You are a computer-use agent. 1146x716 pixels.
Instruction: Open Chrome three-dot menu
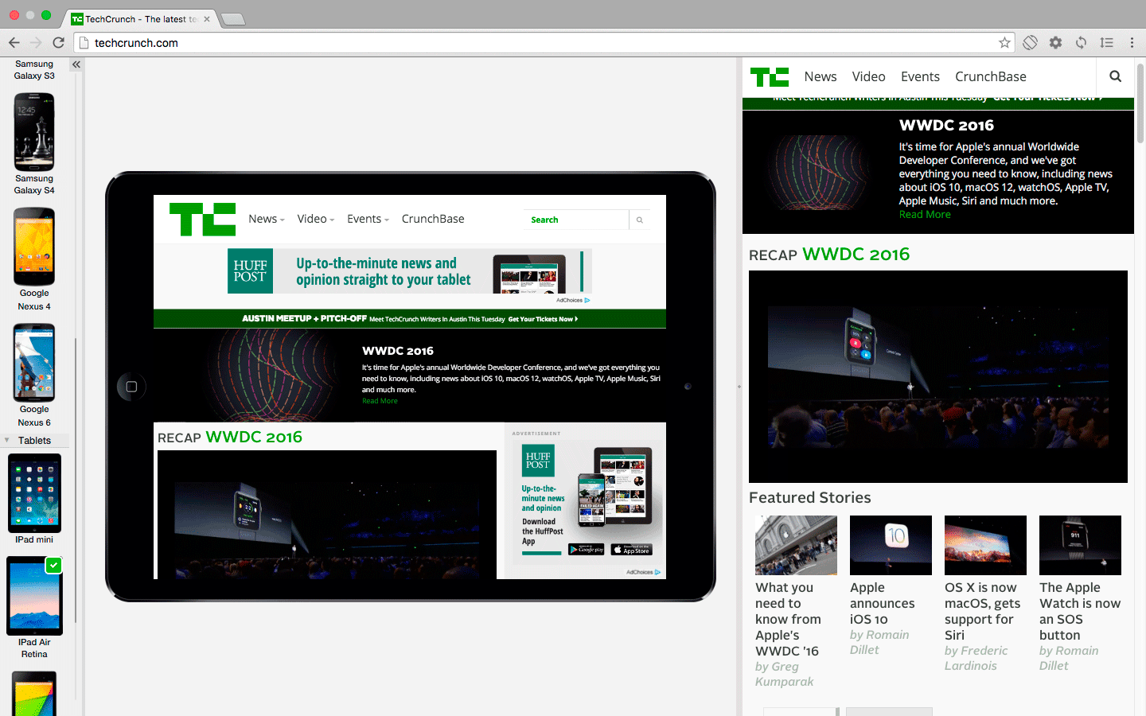tap(1132, 43)
